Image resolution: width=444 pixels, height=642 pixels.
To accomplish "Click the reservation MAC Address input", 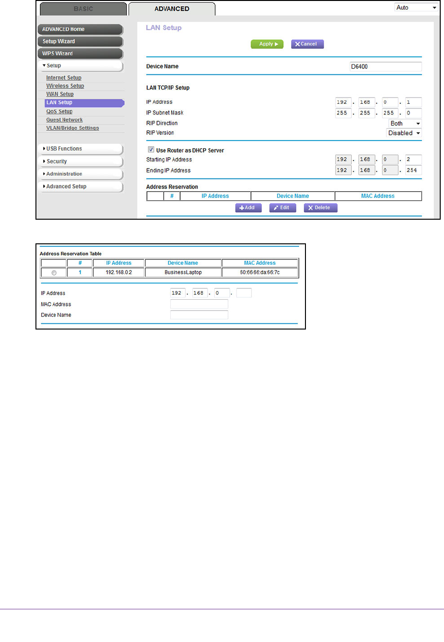I will coord(199,304).
